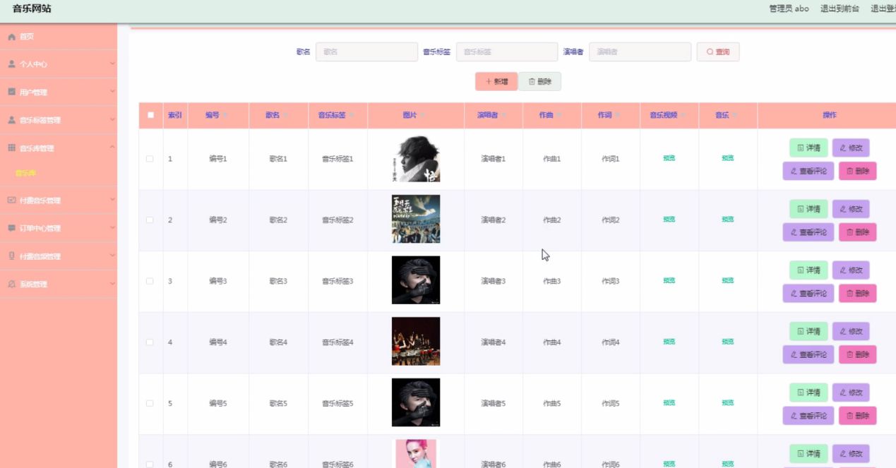
Task: Click the 管理员 abo account label
Action: click(x=789, y=8)
